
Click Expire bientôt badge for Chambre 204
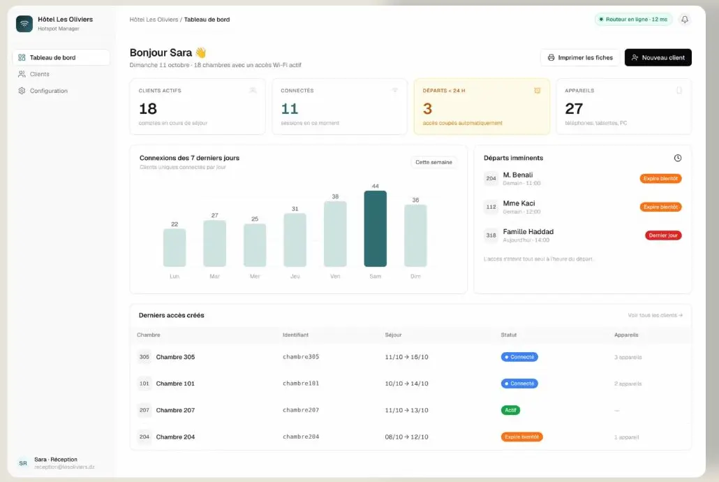521,437
